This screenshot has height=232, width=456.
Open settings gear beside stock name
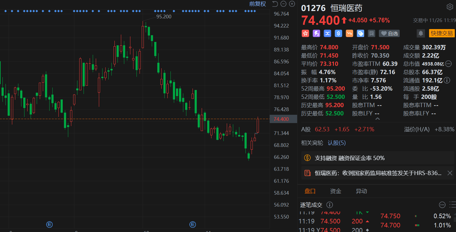(450, 7)
